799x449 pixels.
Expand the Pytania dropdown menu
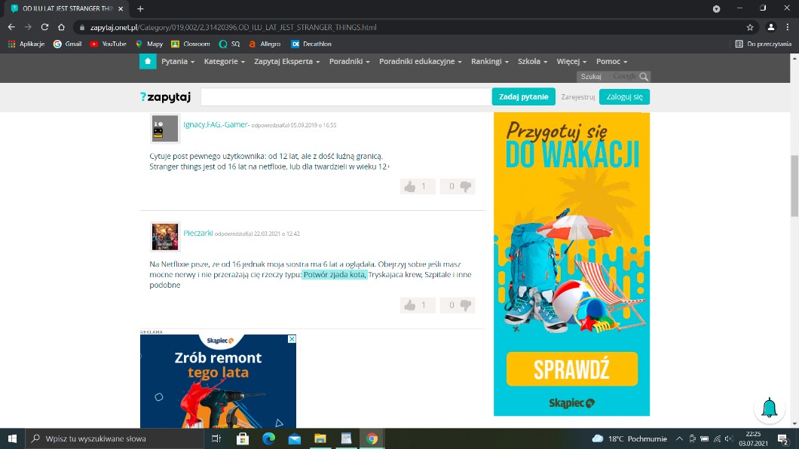178,62
